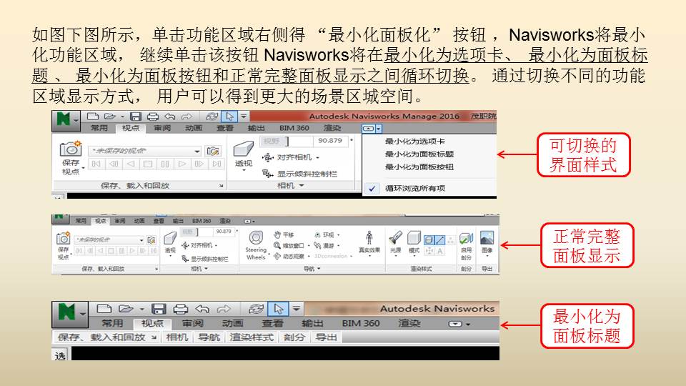
Task: Toggle the points display button in 渲染样式 panel
Action: [450, 240]
